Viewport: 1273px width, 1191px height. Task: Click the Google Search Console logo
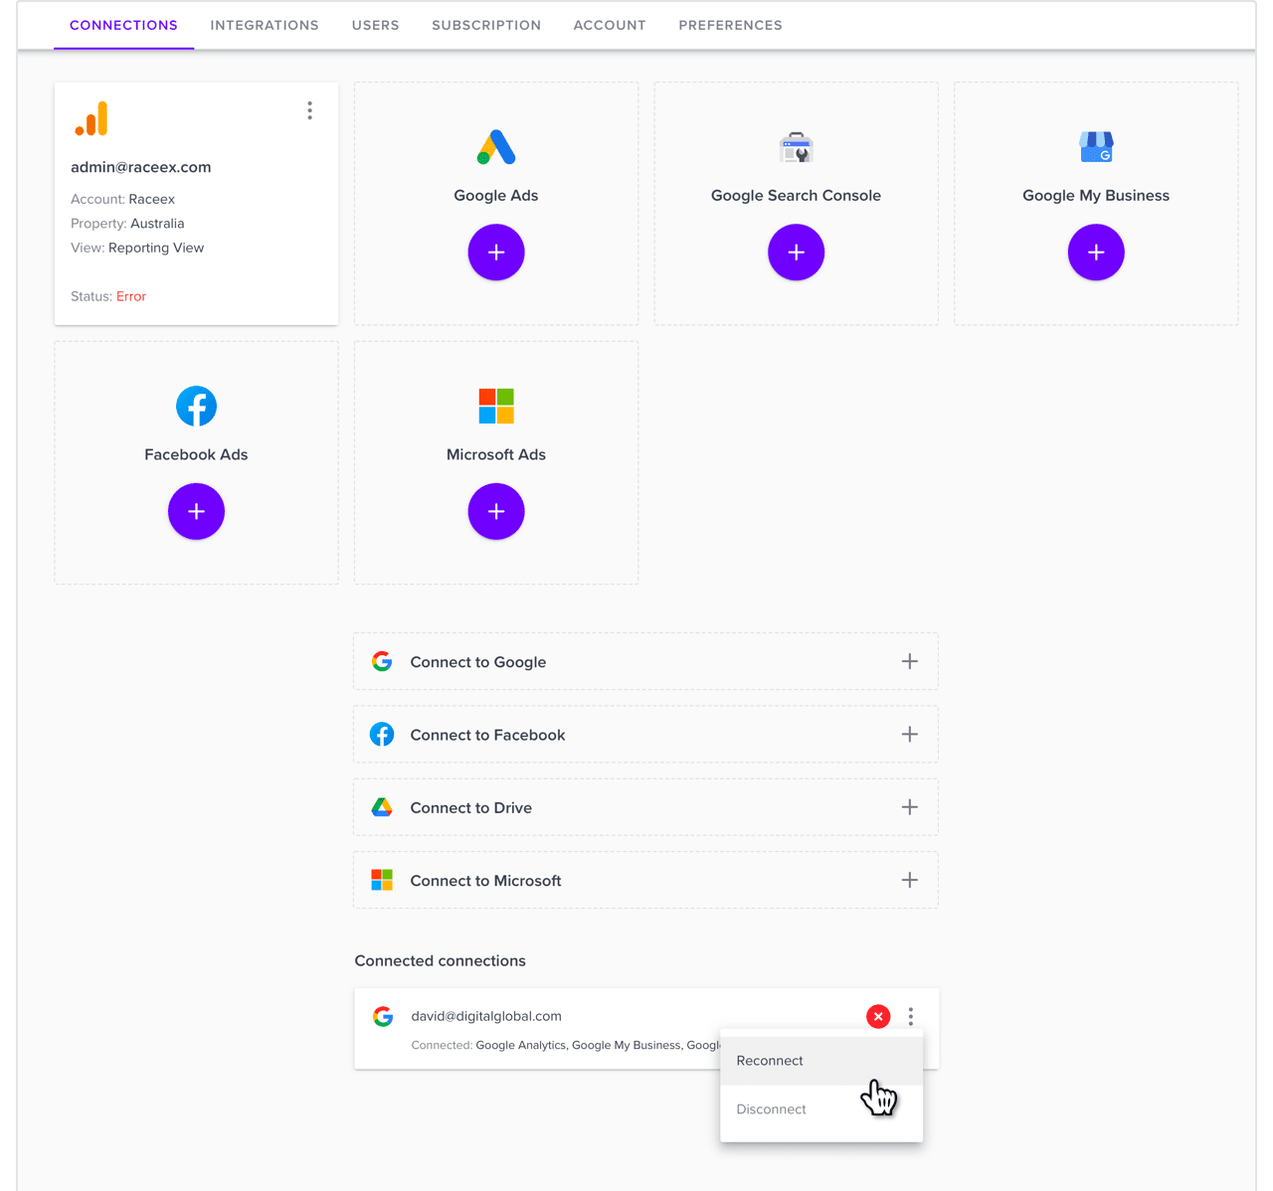(x=797, y=147)
